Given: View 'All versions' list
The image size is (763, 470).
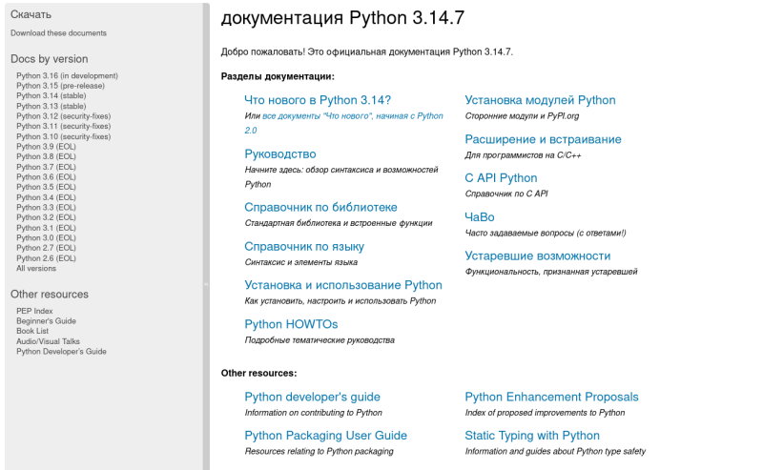Looking at the screenshot, I should (x=36, y=269).
